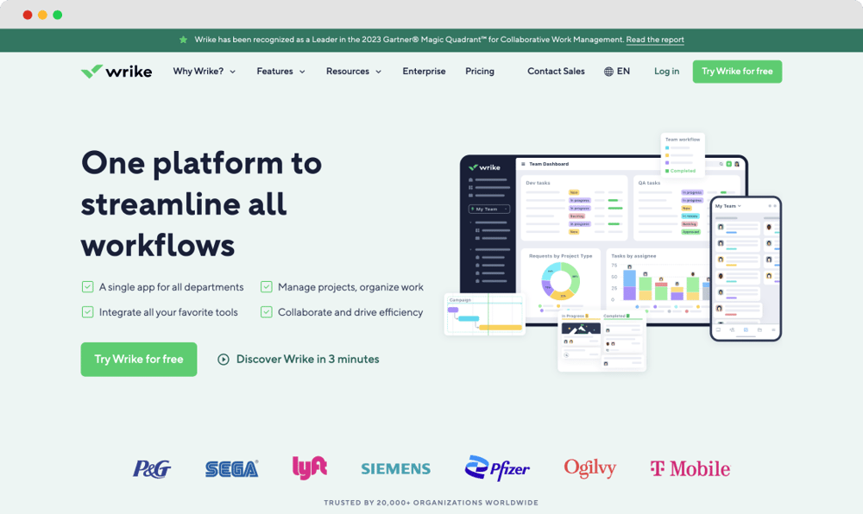Open the Enterprise menu item

click(424, 72)
